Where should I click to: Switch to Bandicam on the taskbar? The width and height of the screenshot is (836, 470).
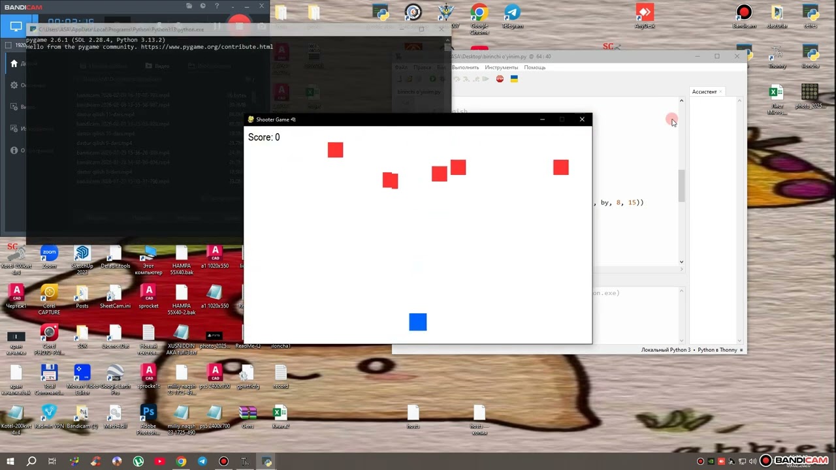coord(223,462)
